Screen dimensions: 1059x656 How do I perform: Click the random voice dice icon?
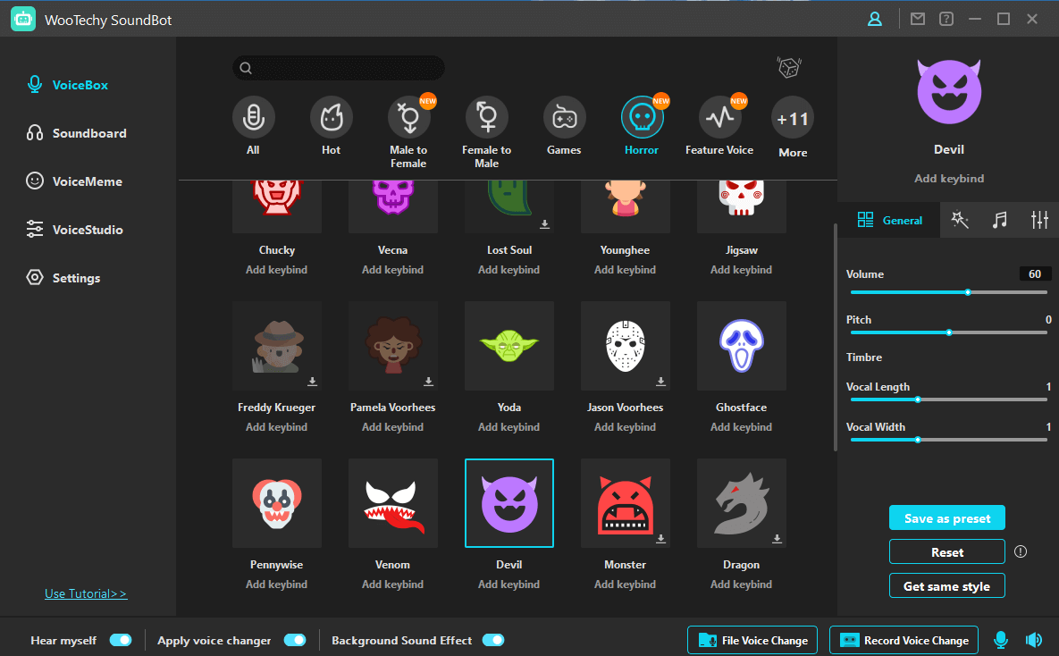point(788,67)
